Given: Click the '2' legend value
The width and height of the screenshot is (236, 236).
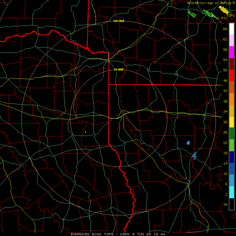Looking at the screenshot, I should pyautogui.click(x=226, y=195).
